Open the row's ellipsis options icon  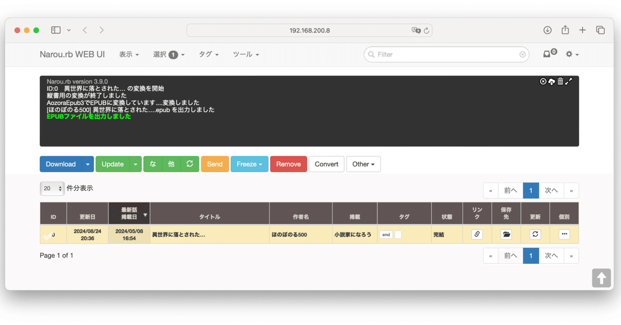(x=564, y=234)
